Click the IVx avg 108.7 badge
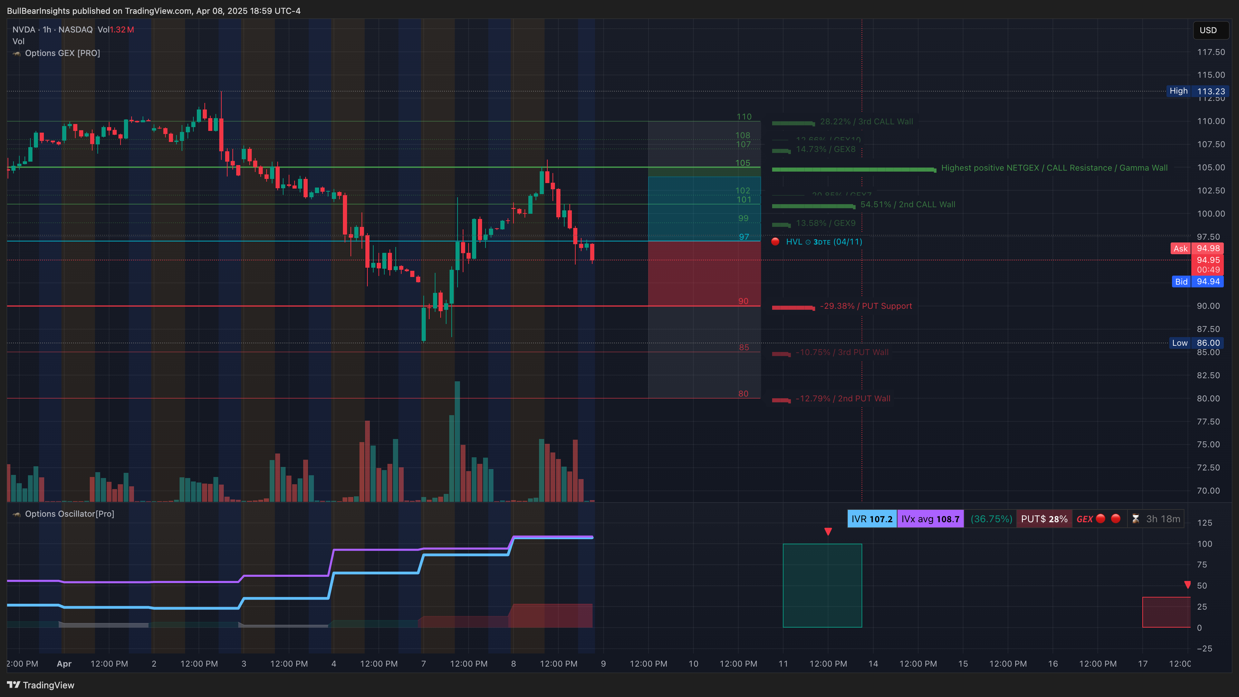 [930, 519]
